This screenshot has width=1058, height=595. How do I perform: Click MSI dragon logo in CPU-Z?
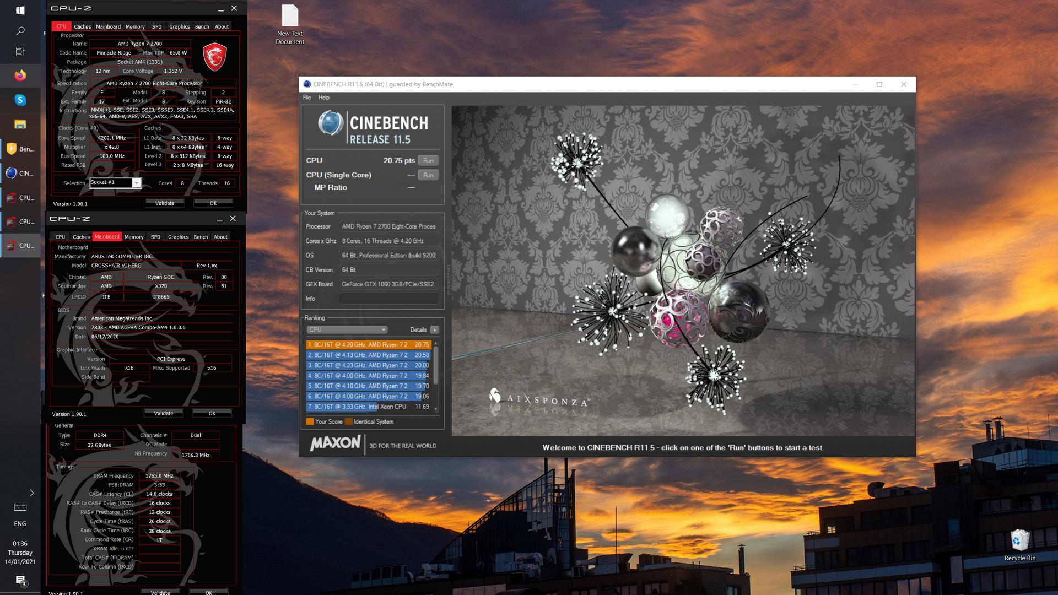click(215, 57)
